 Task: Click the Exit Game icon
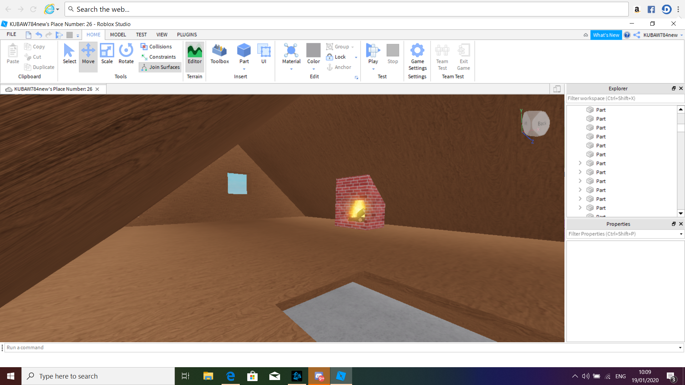tap(463, 57)
